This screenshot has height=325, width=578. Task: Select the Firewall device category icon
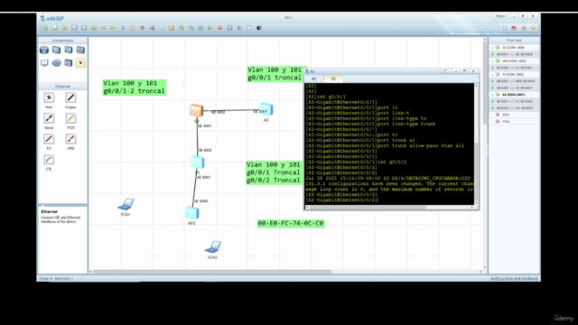(x=80, y=50)
